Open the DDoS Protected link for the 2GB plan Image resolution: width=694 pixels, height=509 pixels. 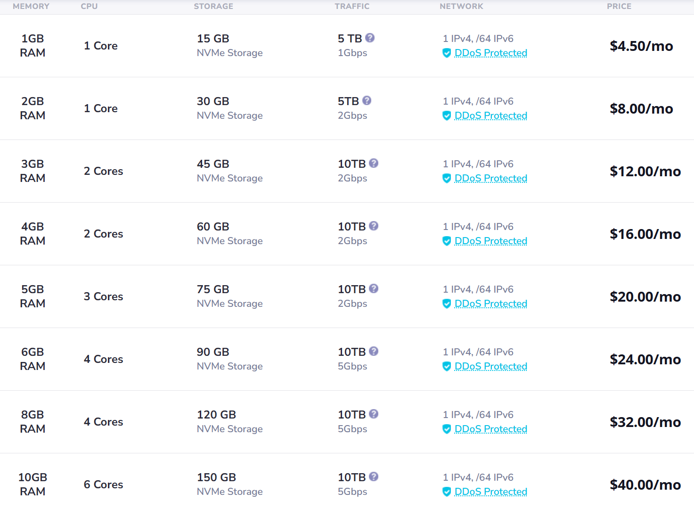491,115
